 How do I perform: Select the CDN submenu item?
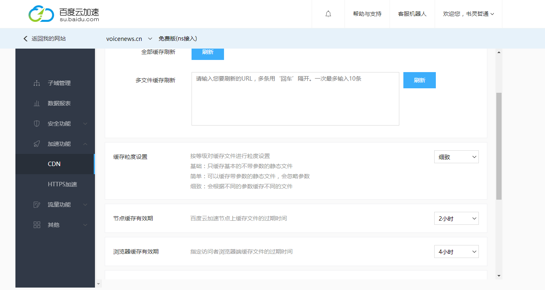(x=55, y=164)
